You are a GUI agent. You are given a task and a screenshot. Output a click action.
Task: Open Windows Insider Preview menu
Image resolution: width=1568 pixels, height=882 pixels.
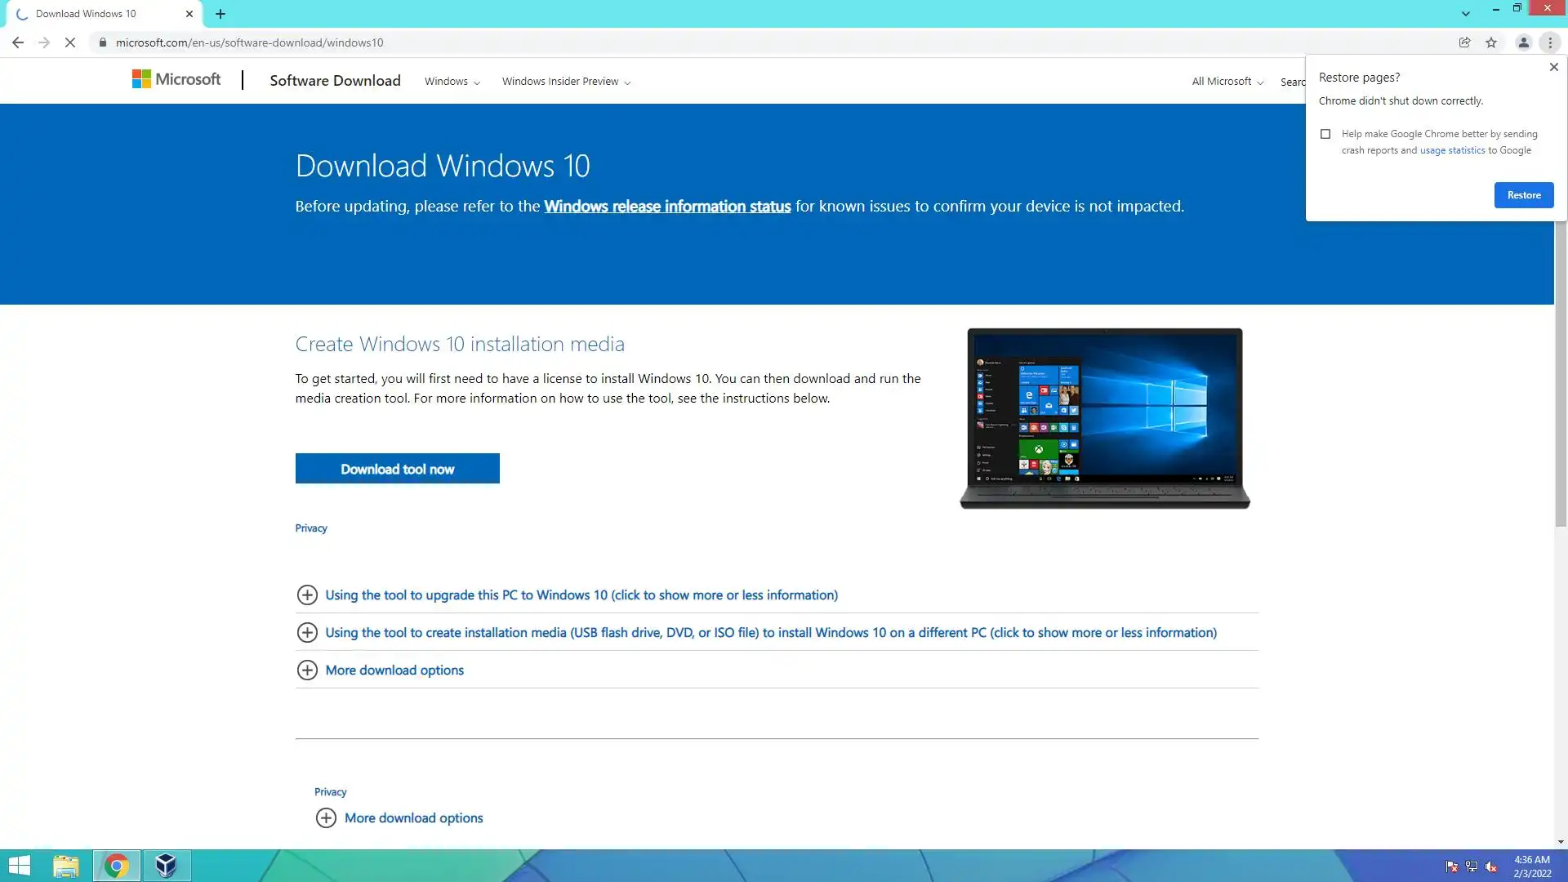click(565, 82)
